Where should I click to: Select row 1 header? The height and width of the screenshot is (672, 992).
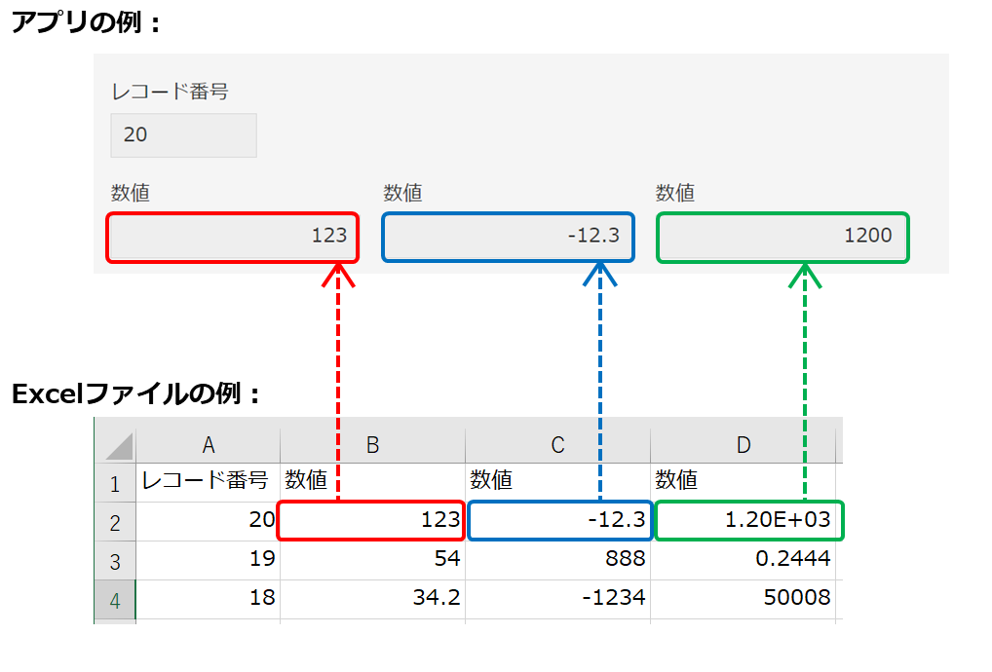pos(115,482)
